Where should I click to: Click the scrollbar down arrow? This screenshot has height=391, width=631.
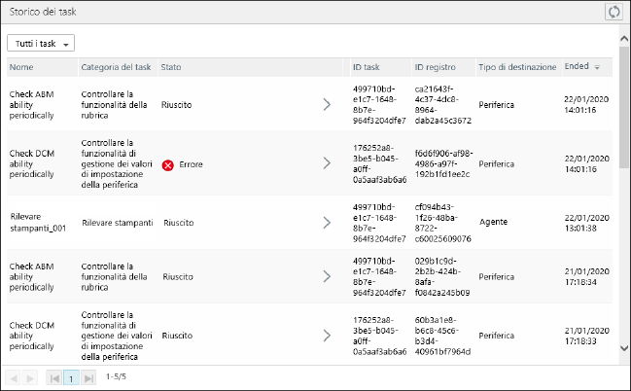(x=623, y=348)
